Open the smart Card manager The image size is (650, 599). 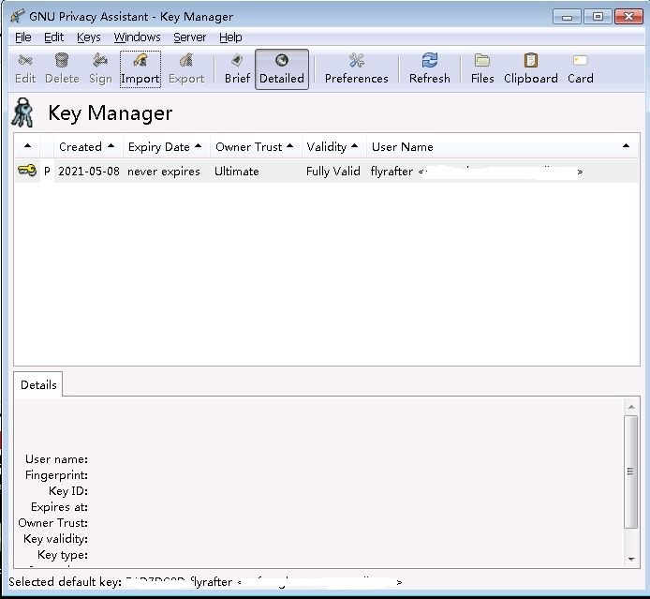(581, 69)
